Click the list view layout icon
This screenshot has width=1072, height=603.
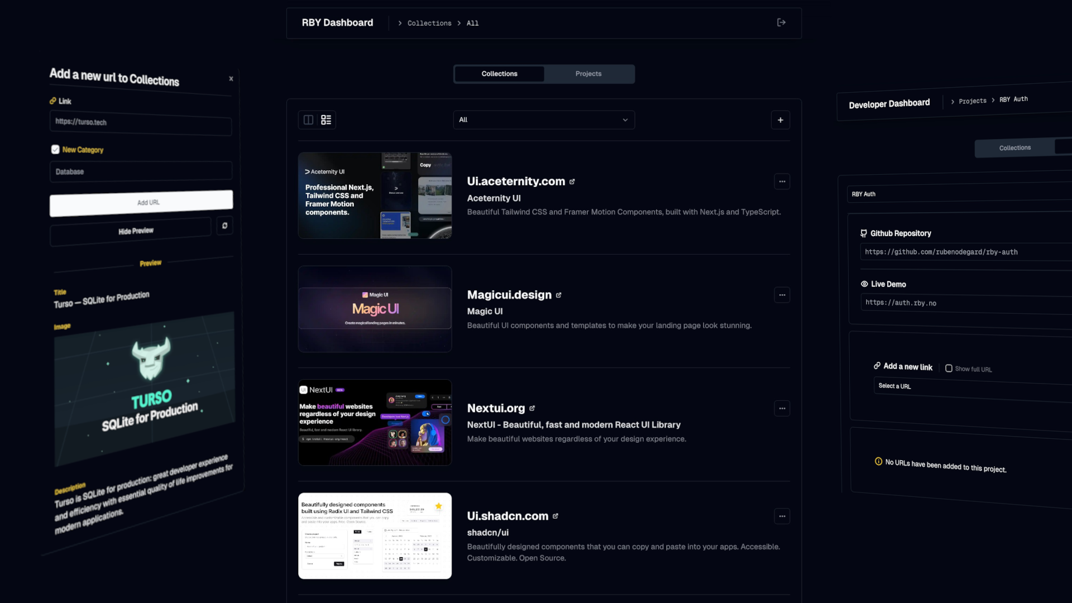click(326, 119)
